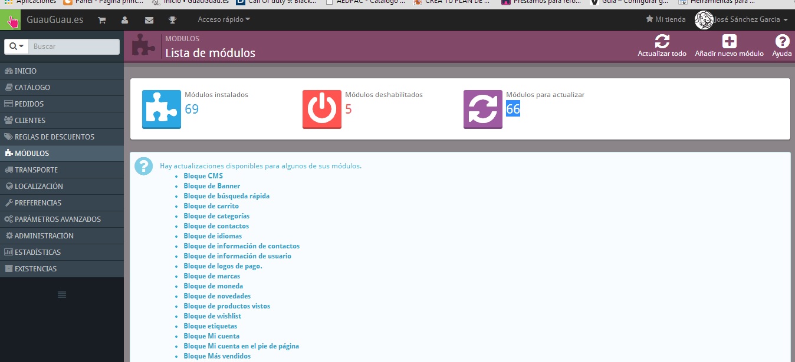Open INICIO in the sidebar

pyautogui.click(x=62, y=71)
